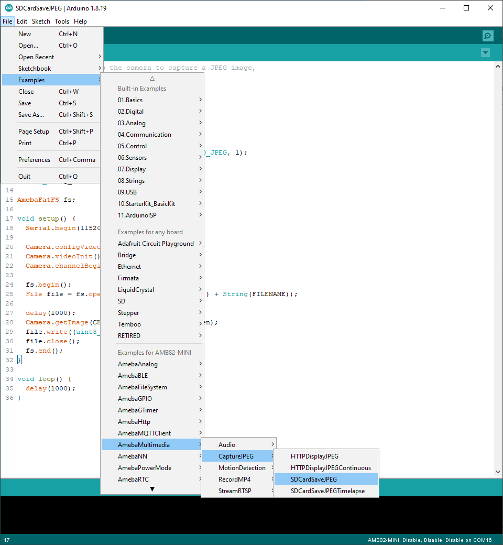The width and height of the screenshot is (503, 545).
Task: Open the 10.StarterKit_BasicKit submenu
Action: [x=152, y=203]
